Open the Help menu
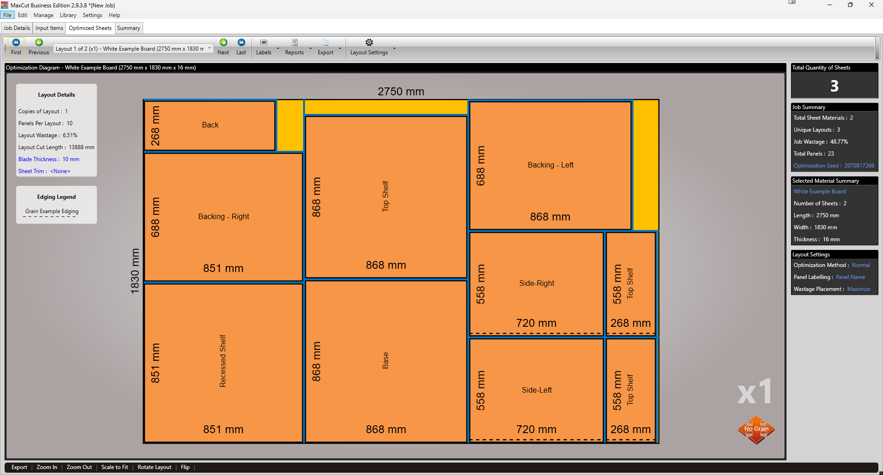 (x=115, y=15)
